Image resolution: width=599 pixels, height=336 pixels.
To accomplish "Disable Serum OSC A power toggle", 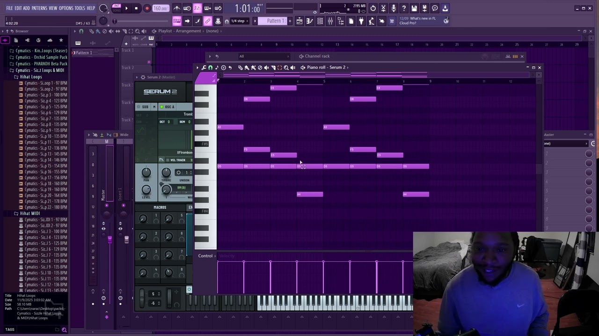I will pyautogui.click(x=162, y=107).
